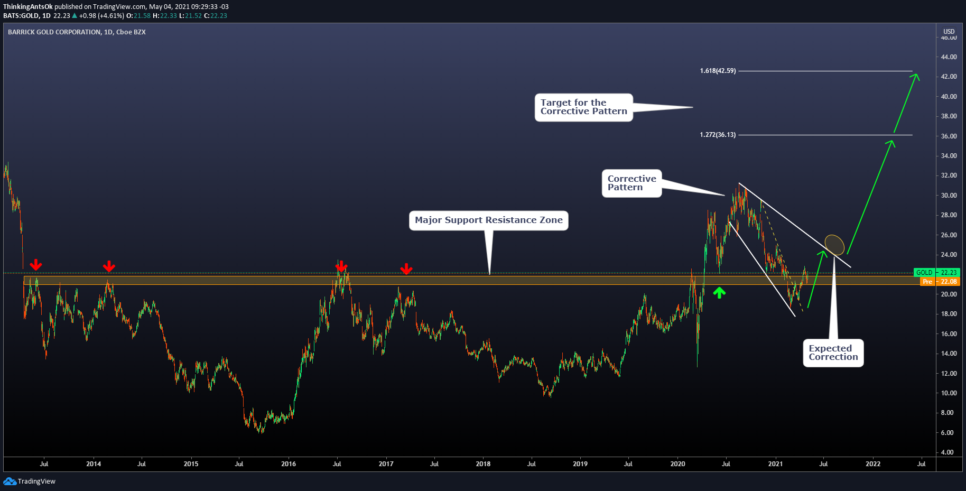Screen dimensions: 966x491
Task: Click the green GOLD 22.23 price tag
Action: 936,273
